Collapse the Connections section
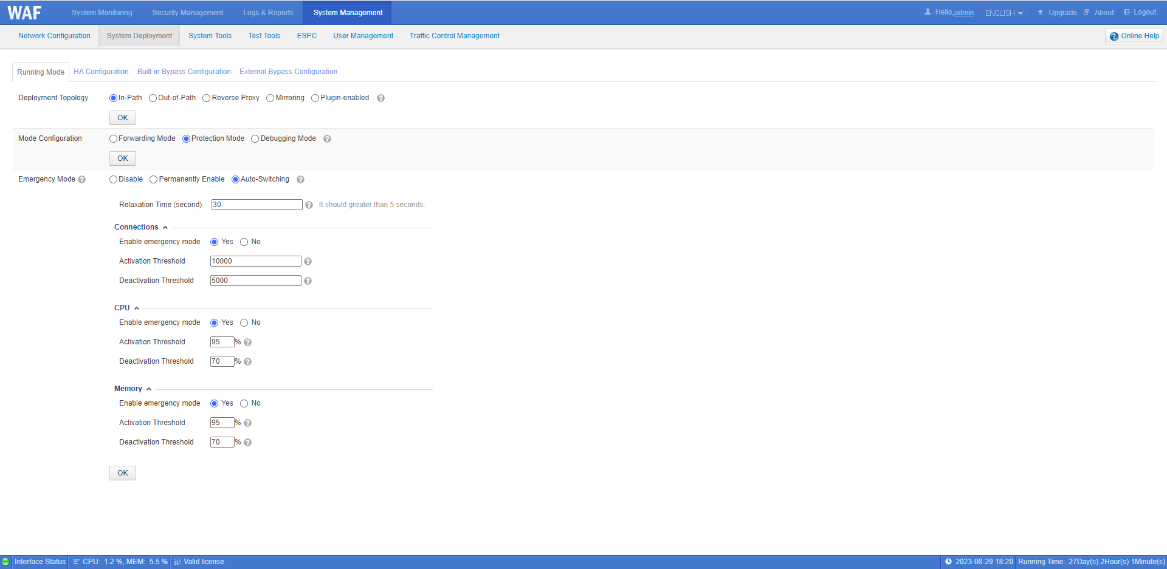This screenshot has width=1167, height=569. 165,228
